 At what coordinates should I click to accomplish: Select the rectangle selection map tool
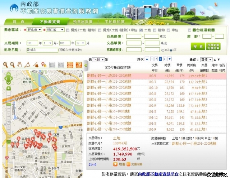(x=52, y=65)
